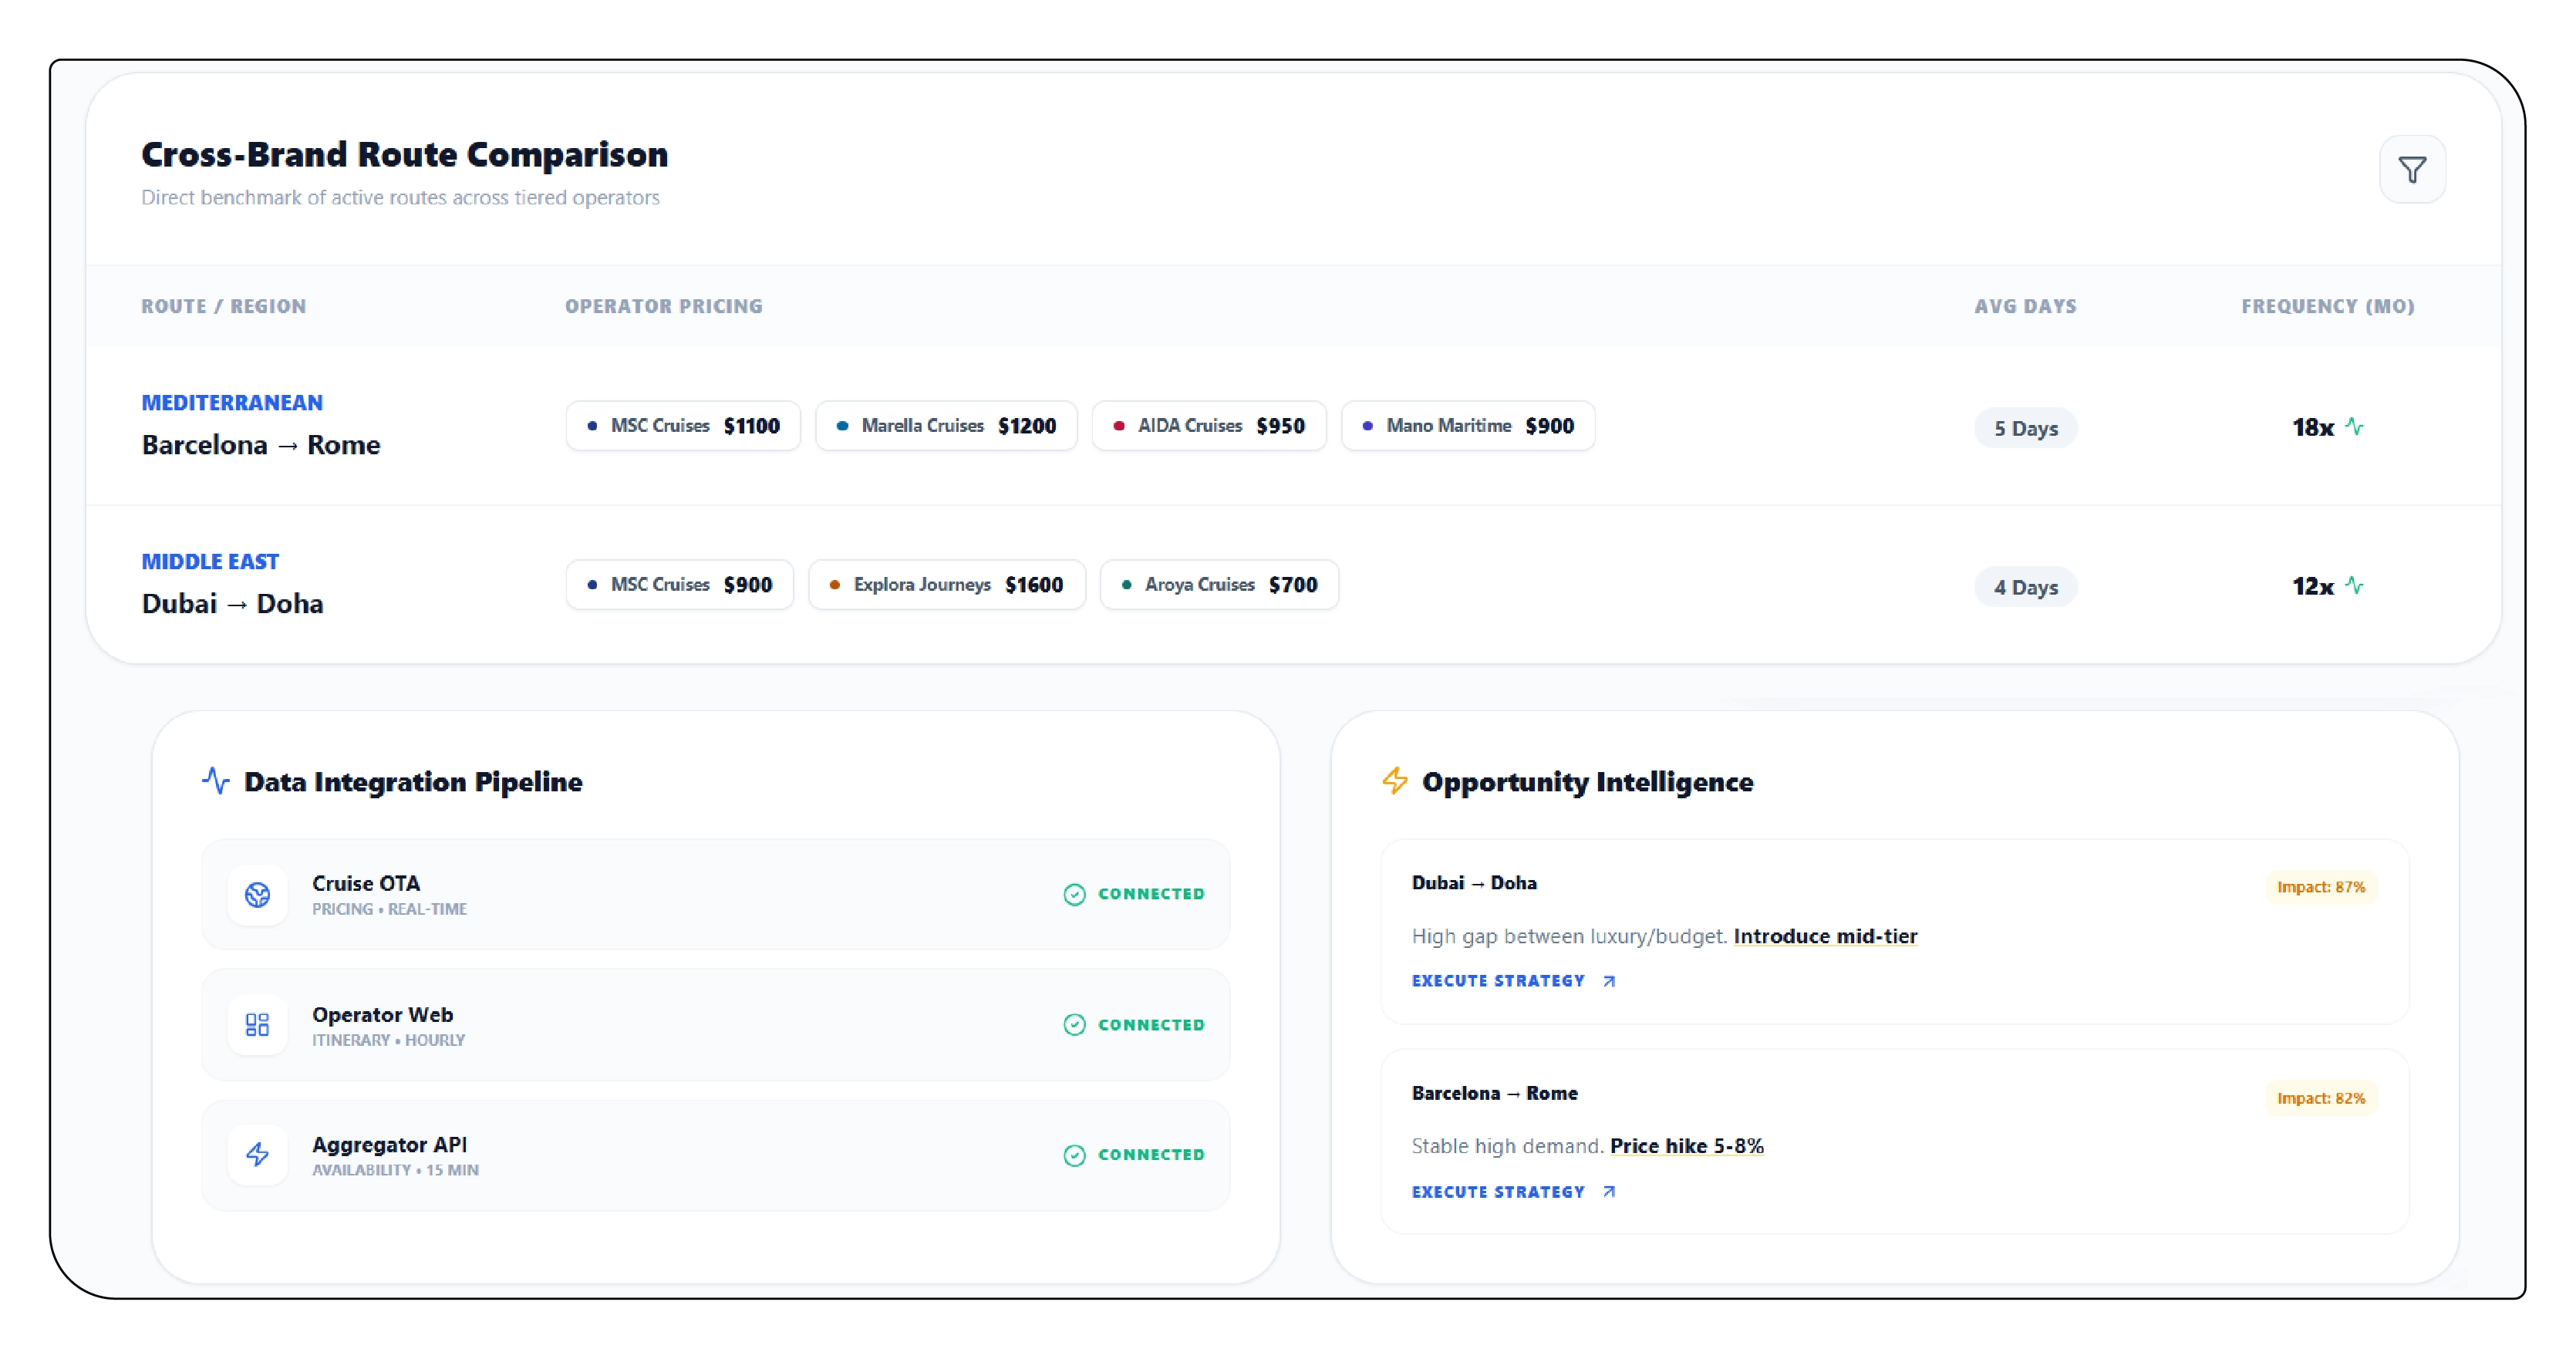
Task: Expand the Explora Journeys $1600 pricing chip
Action: pyautogui.click(x=947, y=584)
